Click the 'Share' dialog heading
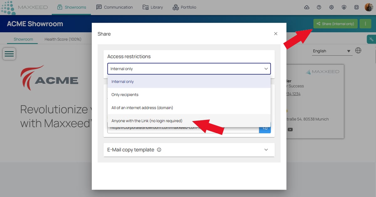 click(x=104, y=34)
